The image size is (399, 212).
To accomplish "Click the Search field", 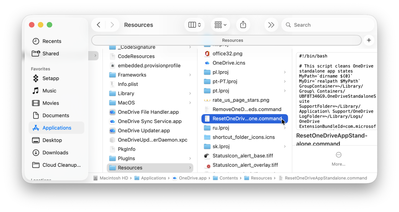I will coord(327,25).
